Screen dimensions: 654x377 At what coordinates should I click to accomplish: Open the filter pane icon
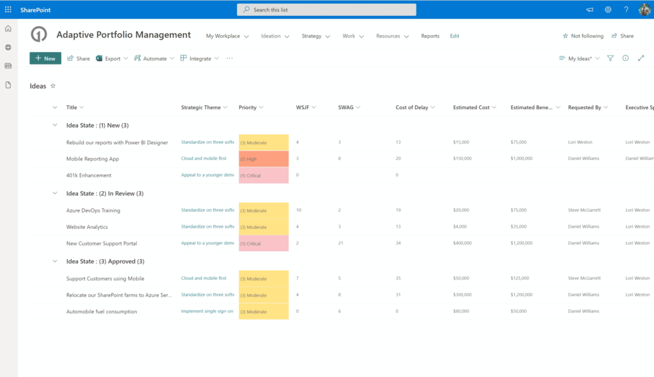click(609, 58)
